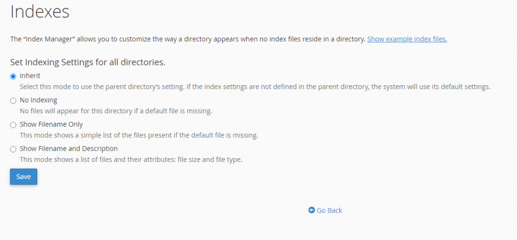Click the Show Filename and Description label

pyautogui.click(x=69, y=149)
